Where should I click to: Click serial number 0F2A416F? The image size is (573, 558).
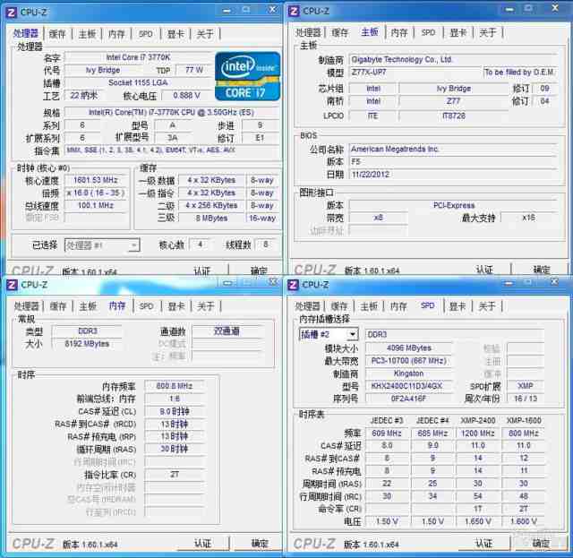click(408, 399)
